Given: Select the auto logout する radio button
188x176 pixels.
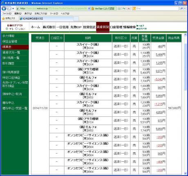Looking at the screenshot, I should [7, 29].
